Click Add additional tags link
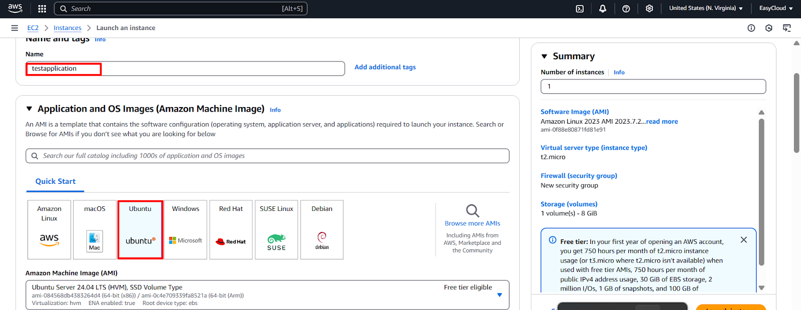 coord(385,67)
